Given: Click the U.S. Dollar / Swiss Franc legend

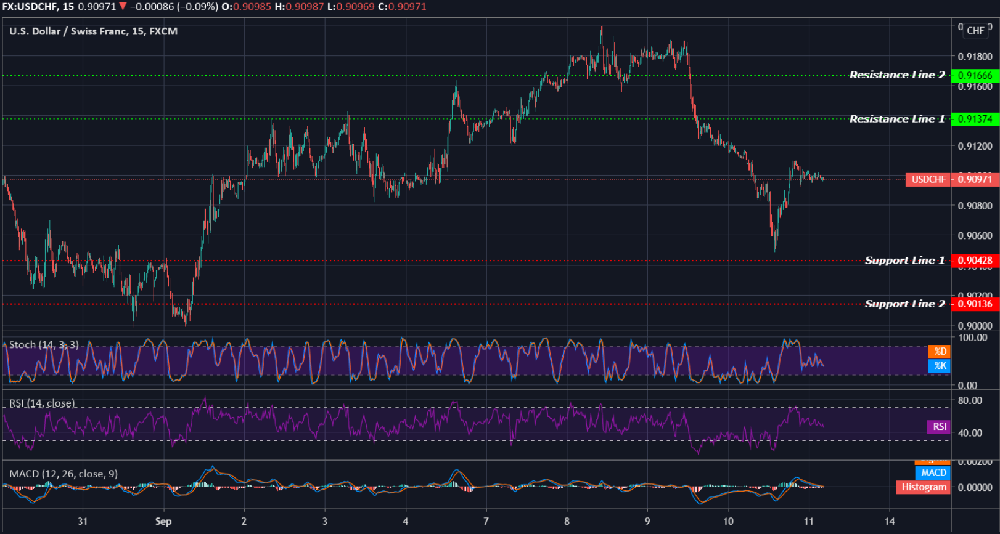Looking at the screenshot, I should [93, 31].
